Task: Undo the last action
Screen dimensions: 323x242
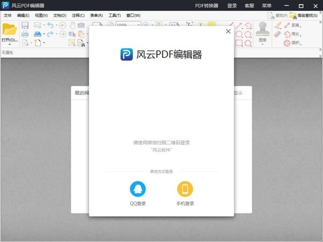Action: coord(50,25)
